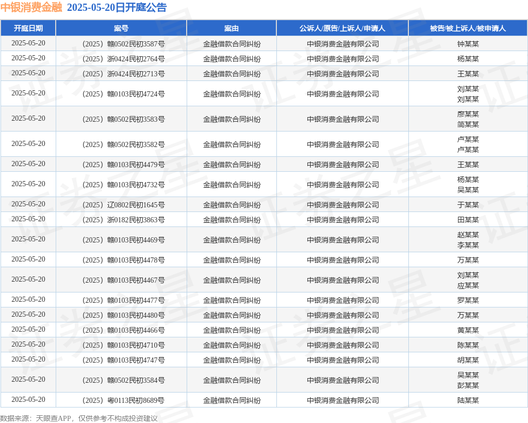Screen dimensions: 528x423
Task: Select case number 浙0424民初2764号
Action: (x=123, y=59)
